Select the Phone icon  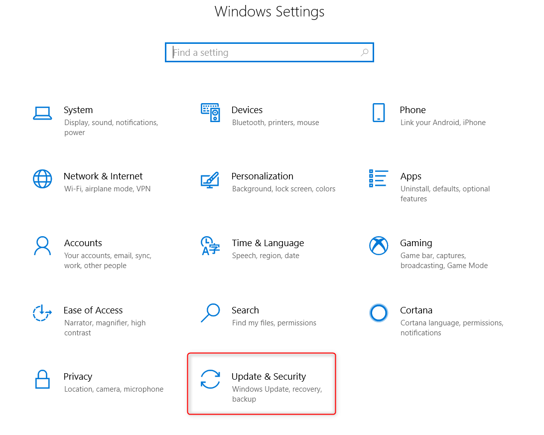379,113
